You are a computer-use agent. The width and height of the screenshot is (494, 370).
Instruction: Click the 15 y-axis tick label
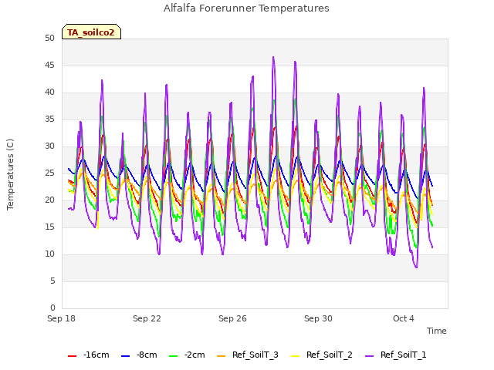click(x=49, y=227)
